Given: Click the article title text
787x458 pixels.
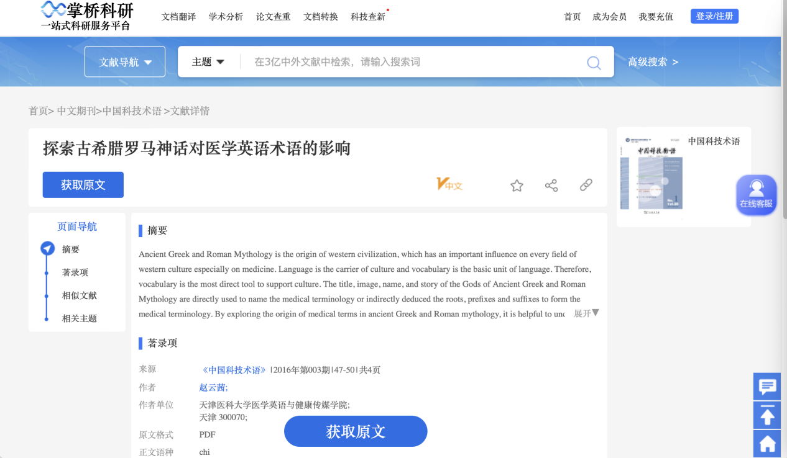Looking at the screenshot, I should [x=197, y=149].
